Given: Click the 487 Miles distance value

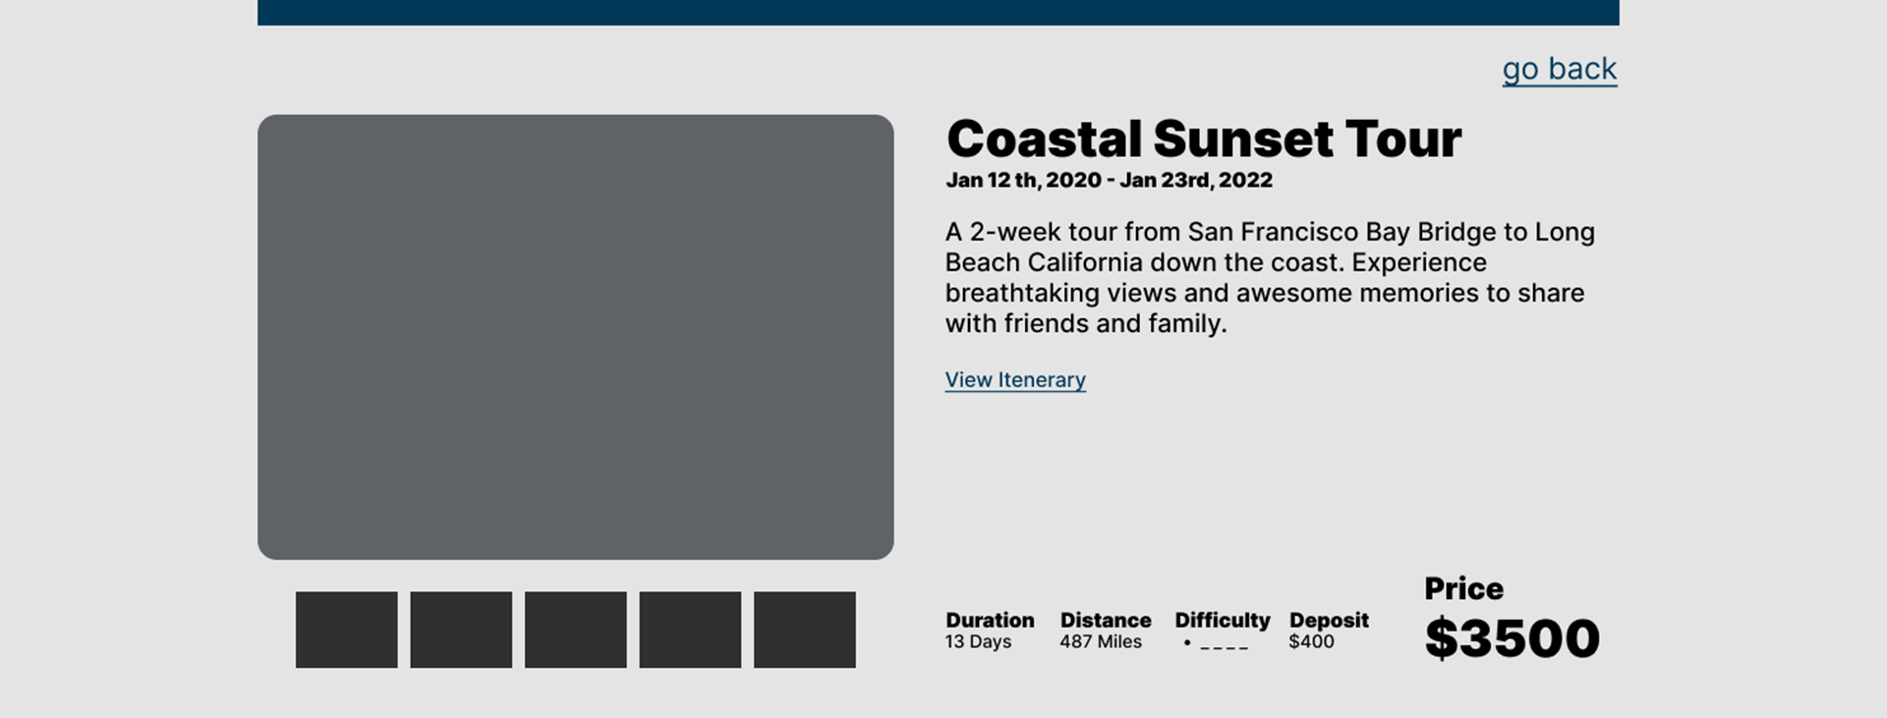Looking at the screenshot, I should point(1101,641).
